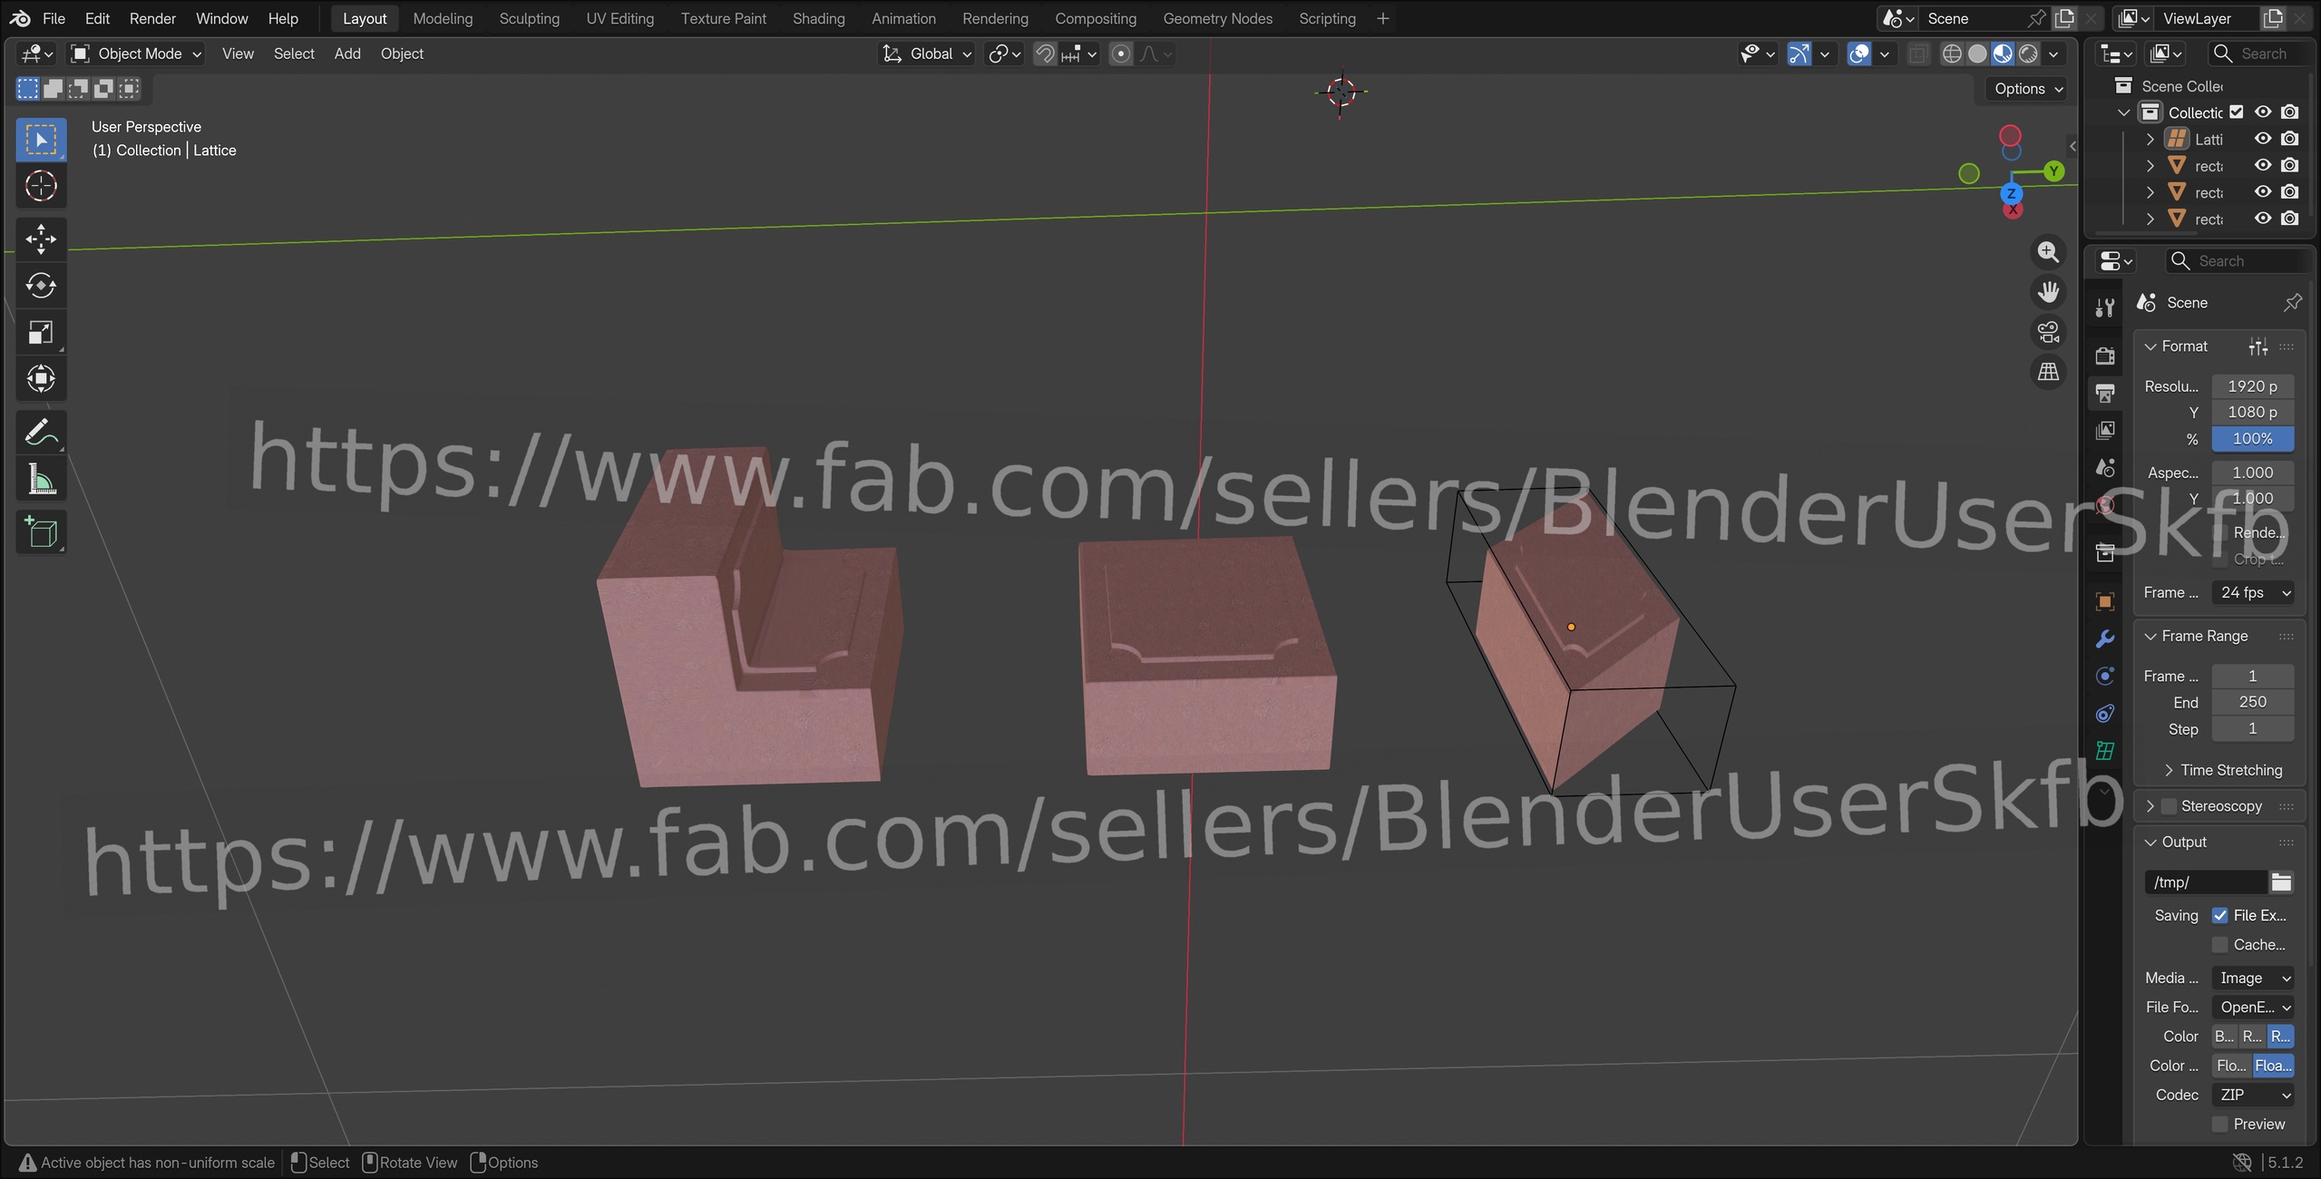
Task: Select the Cursor tool
Action: pyautogui.click(x=41, y=186)
